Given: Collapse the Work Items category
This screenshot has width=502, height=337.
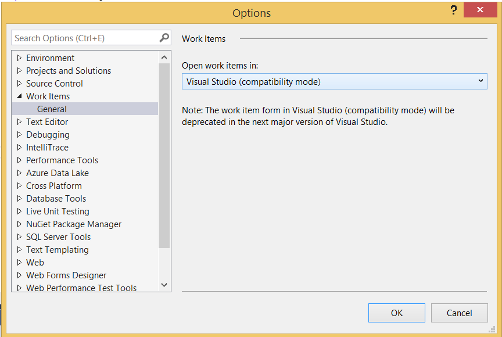Looking at the screenshot, I should (x=19, y=96).
